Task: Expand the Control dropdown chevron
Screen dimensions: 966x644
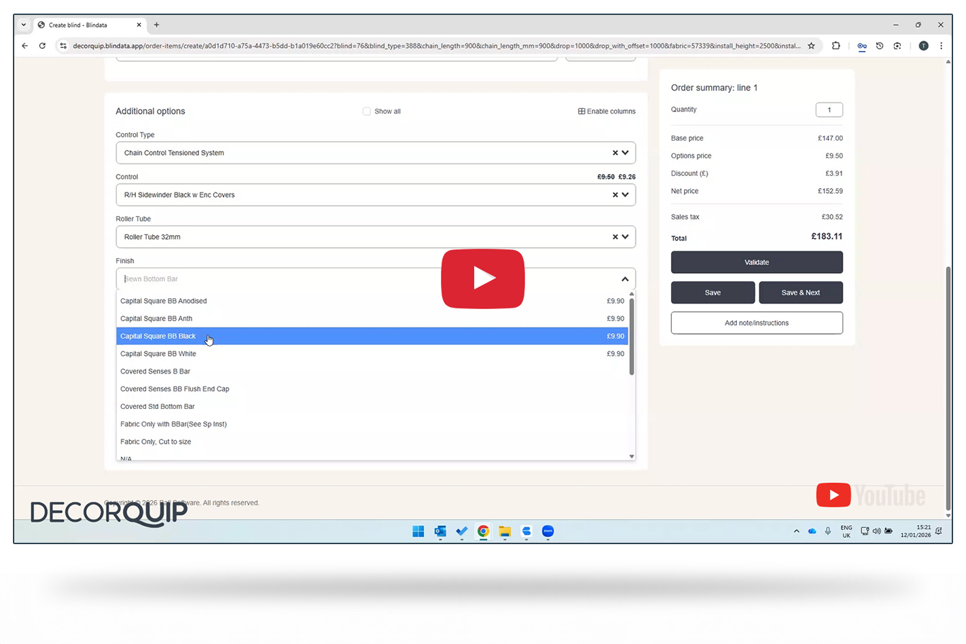Action: pyautogui.click(x=626, y=195)
